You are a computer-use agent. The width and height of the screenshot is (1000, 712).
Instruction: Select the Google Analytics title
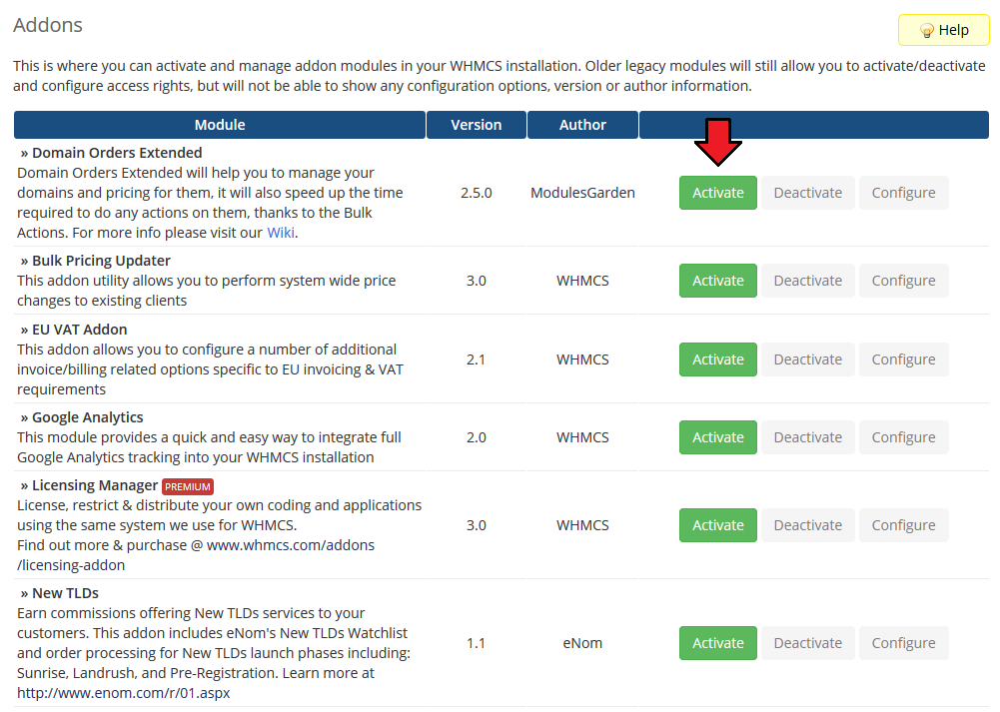click(87, 417)
